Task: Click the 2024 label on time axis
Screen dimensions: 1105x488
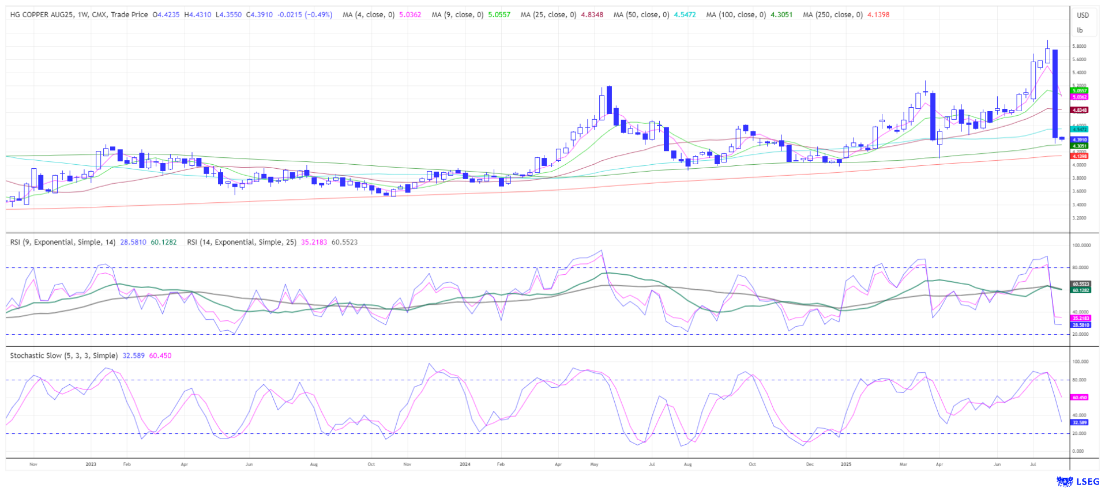Action: click(x=465, y=464)
